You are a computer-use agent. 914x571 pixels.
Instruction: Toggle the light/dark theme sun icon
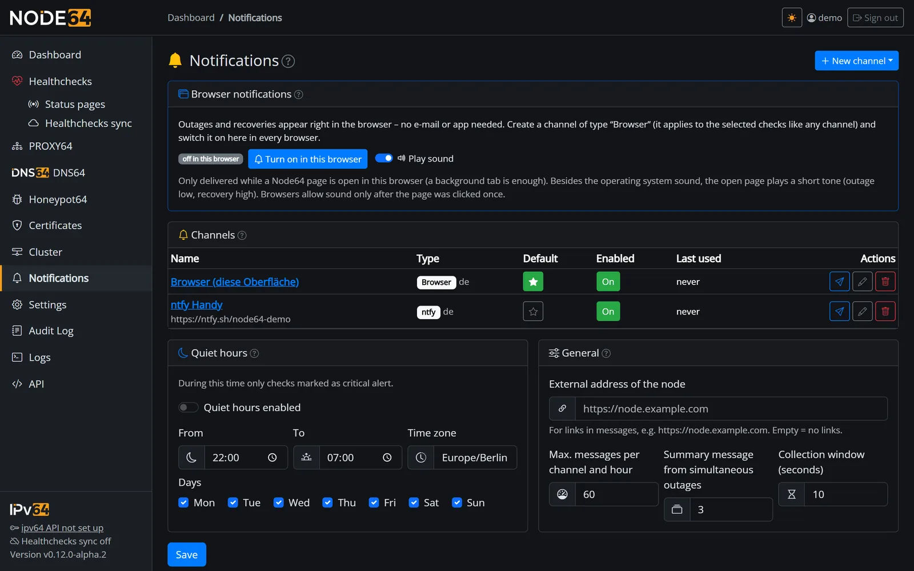coord(792,18)
